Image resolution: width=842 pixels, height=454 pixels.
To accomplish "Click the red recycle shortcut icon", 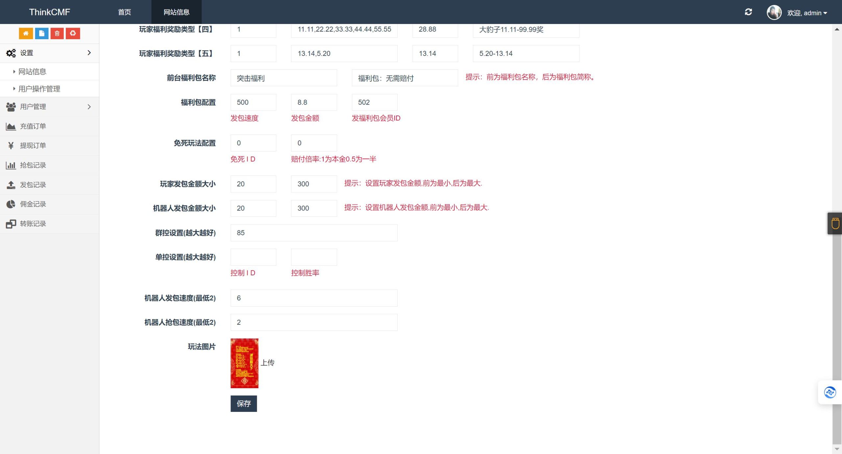I will 73,33.
